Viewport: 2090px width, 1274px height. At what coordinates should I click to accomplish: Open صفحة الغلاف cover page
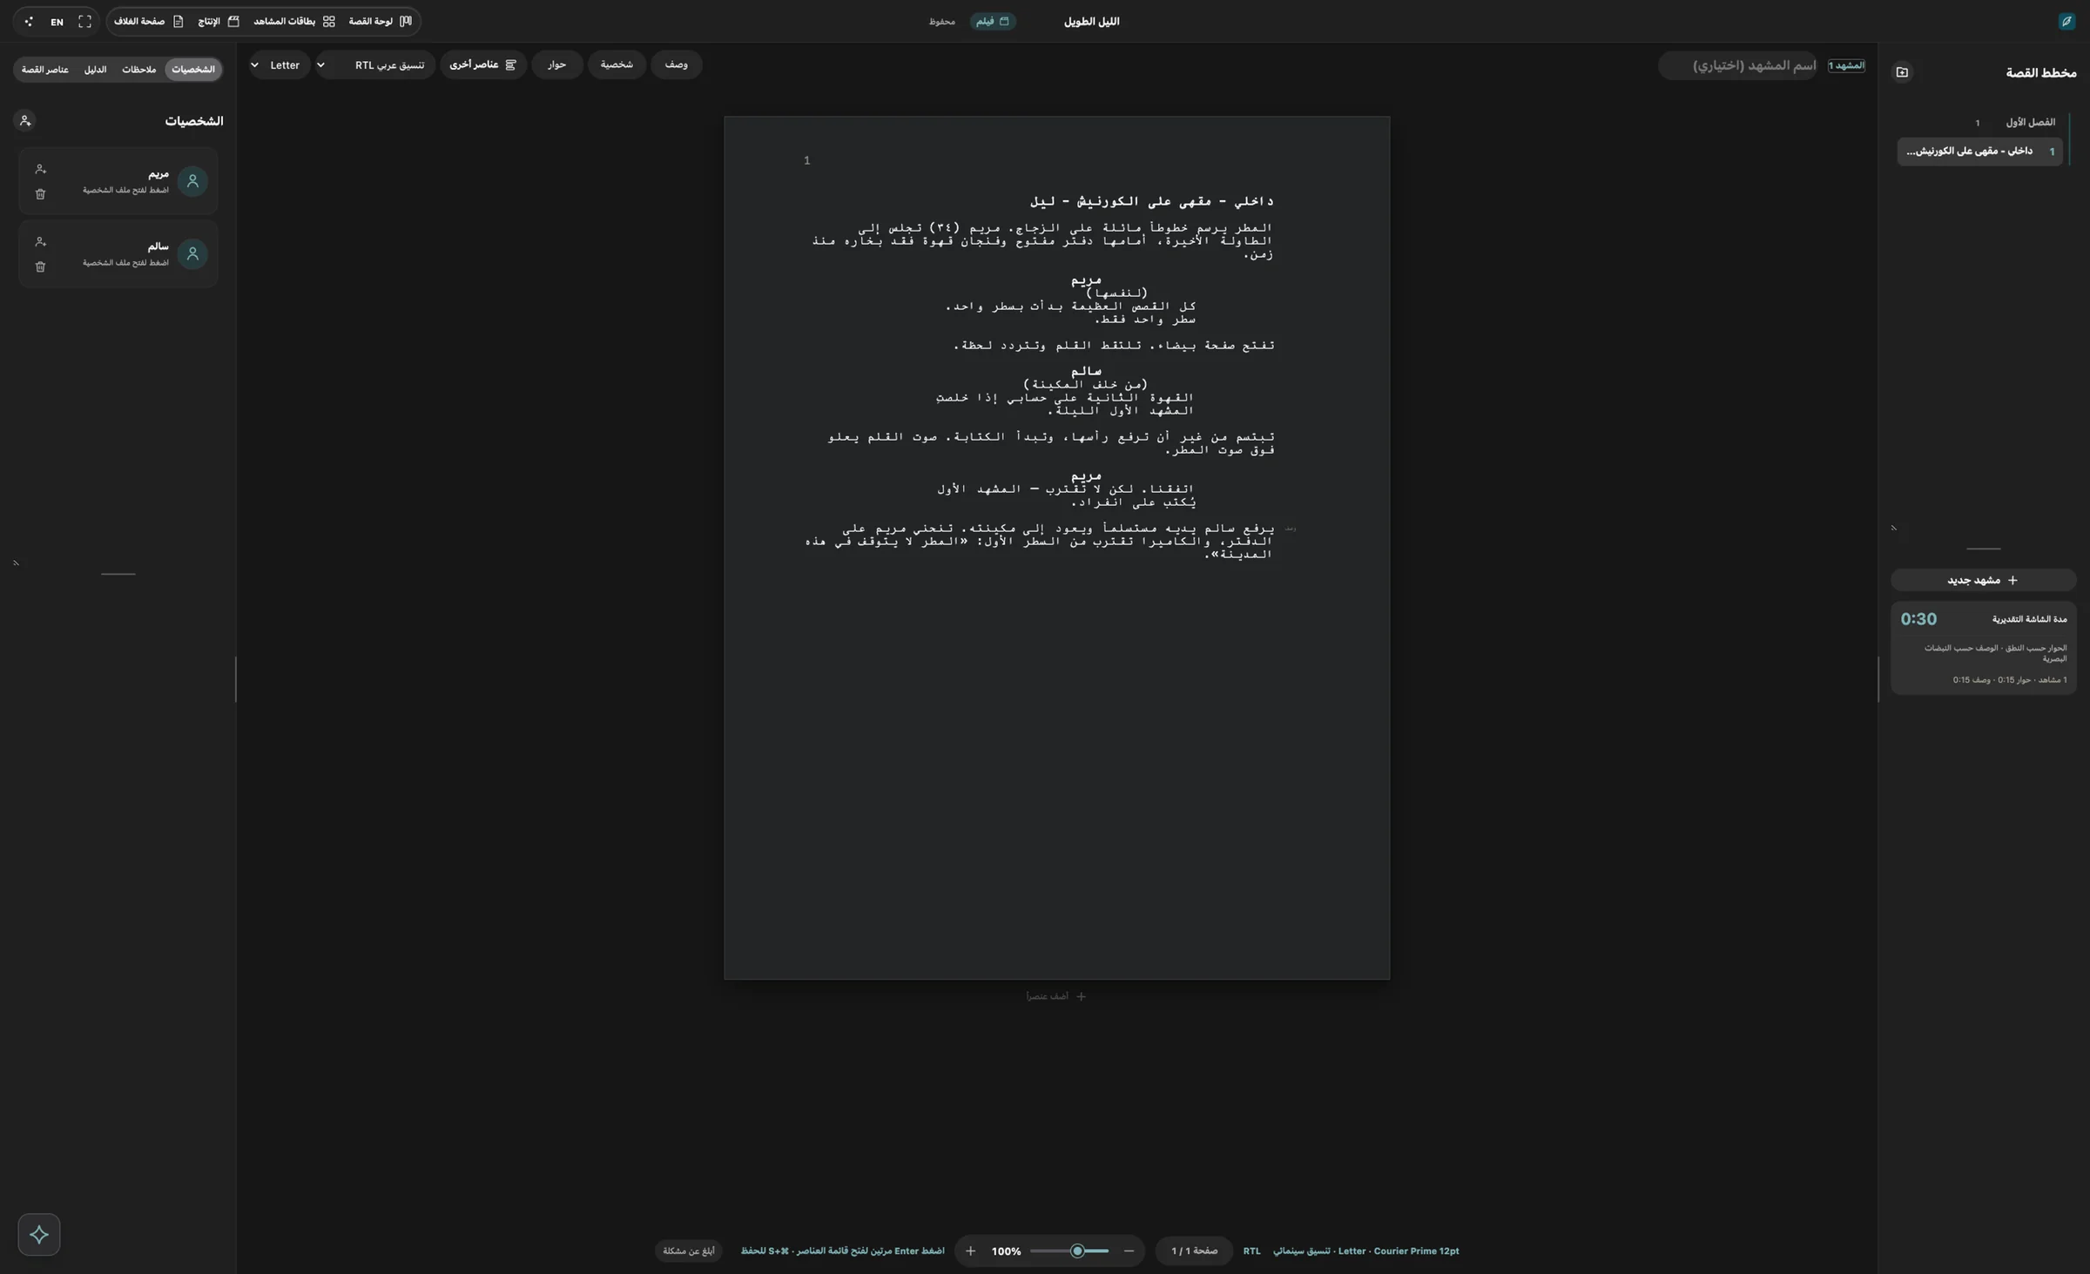[x=149, y=22]
